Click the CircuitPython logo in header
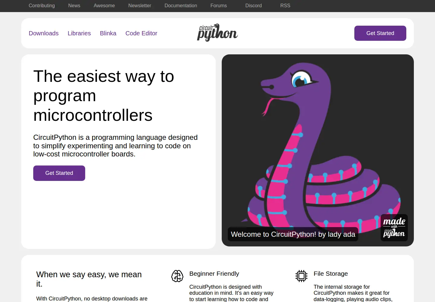Viewport: 435px width, 302px height. click(217, 33)
